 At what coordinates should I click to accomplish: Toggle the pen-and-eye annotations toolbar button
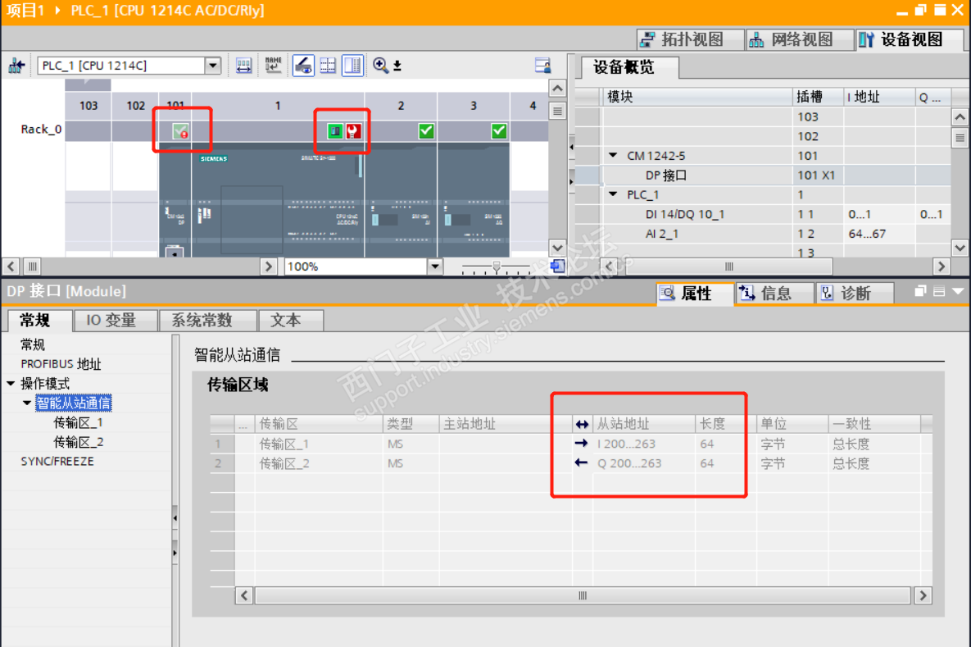click(303, 65)
